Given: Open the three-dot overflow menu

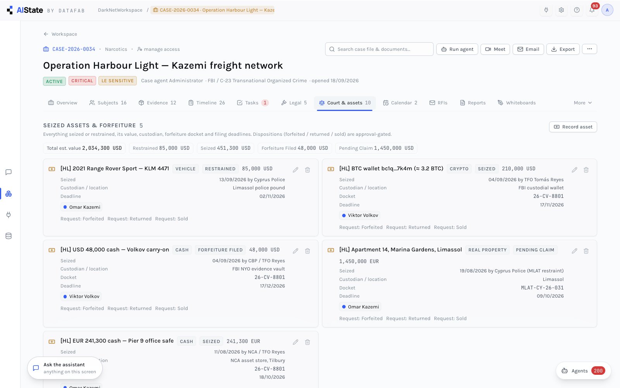Looking at the screenshot, I should pyautogui.click(x=589, y=49).
